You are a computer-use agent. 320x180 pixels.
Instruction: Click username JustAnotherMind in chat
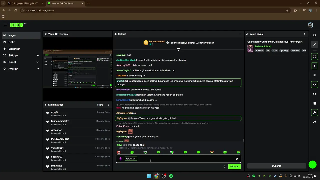(126, 60)
